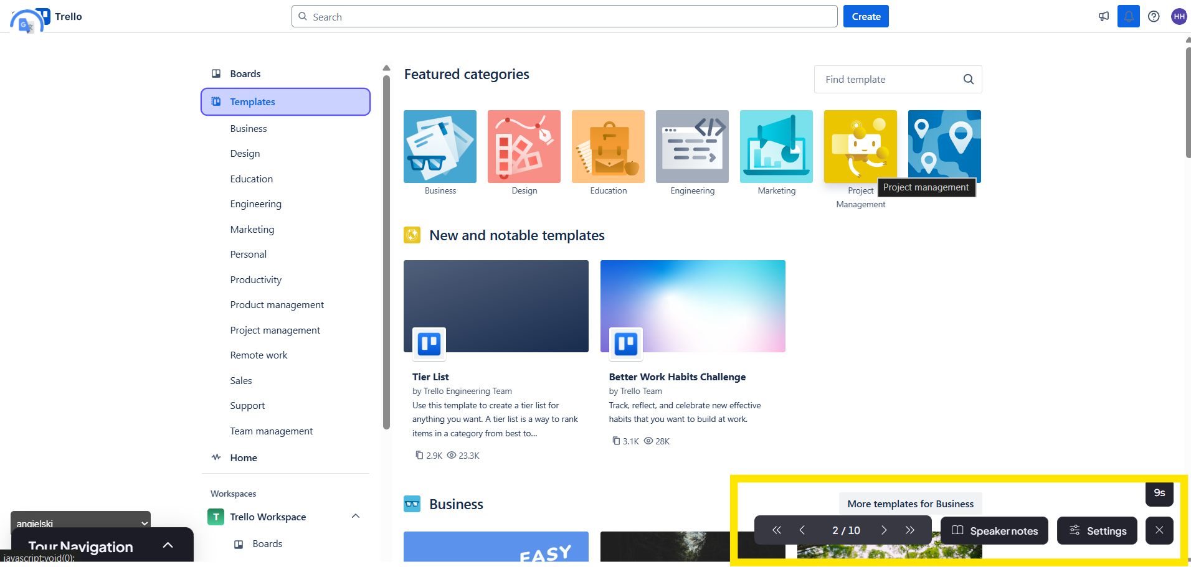This screenshot has height=567, width=1191.
Task: Select Product management in sidebar
Action: (x=277, y=304)
